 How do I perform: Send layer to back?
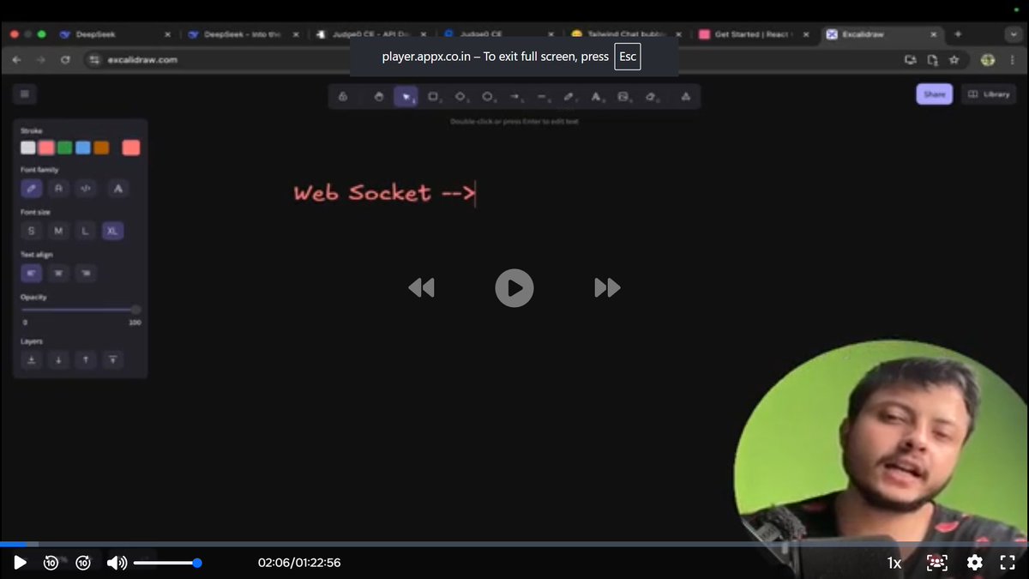click(x=32, y=360)
